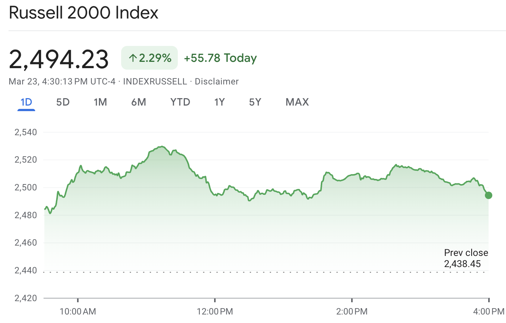Screen dimensions: 506x323
Task: Switch to the 1Y chart tab
Action: [220, 102]
